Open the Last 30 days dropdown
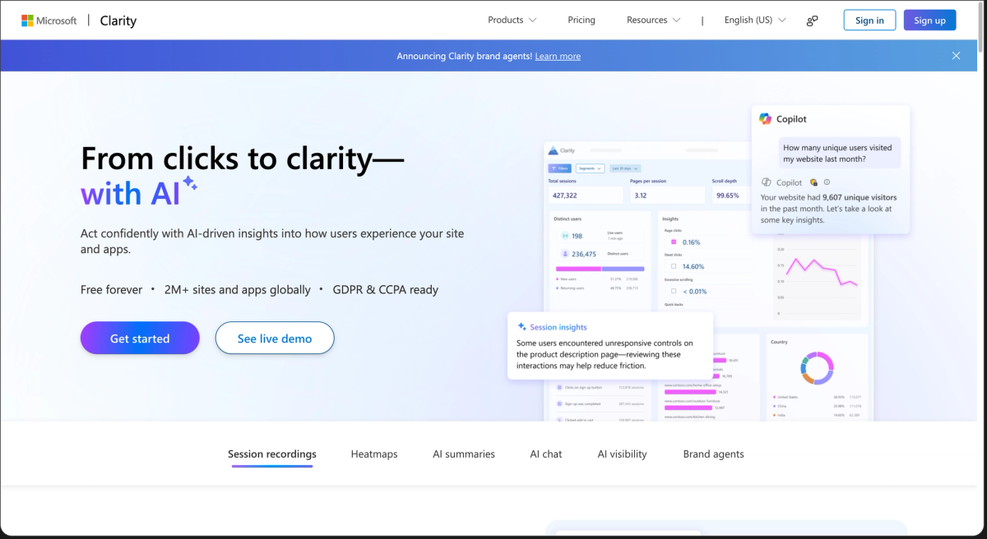Image resolution: width=987 pixels, height=539 pixels. coord(624,168)
